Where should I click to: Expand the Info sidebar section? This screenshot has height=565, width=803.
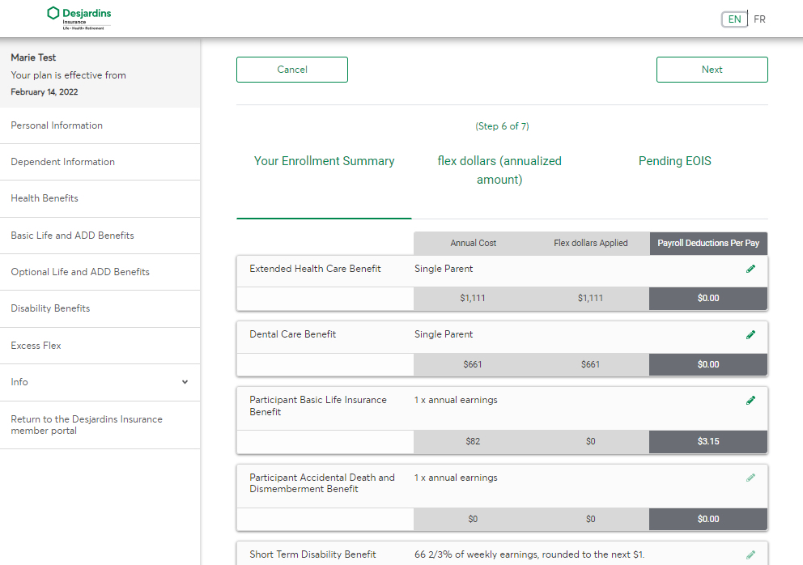tap(100, 381)
